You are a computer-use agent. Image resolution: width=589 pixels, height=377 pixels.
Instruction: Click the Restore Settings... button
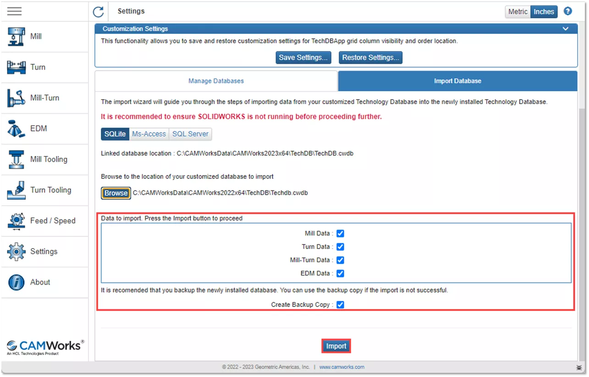click(x=370, y=57)
